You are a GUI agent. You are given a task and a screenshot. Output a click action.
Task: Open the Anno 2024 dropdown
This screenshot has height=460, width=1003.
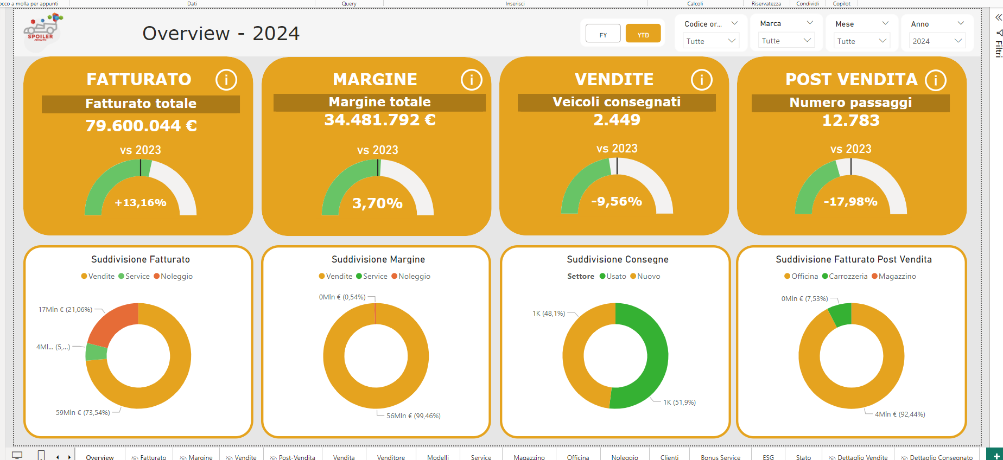tap(937, 41)
